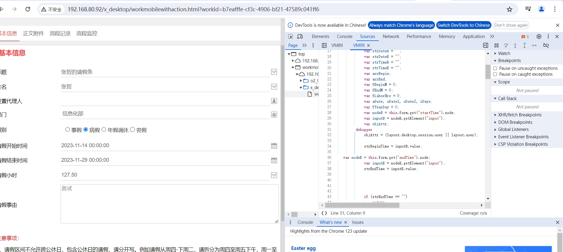Enable Pause on uncaught exceptions
This screenshot has width=563, height=252.
pos(495,68)
